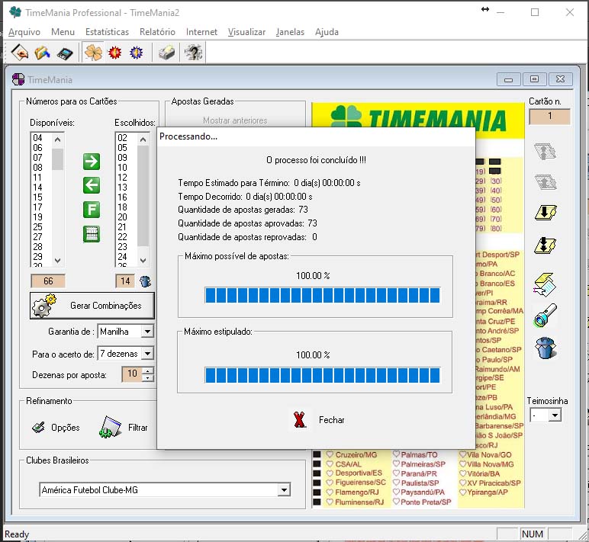Click the Cartão n. number field
The width and height of the screenshot is (589, 542).
tap(549, 117)
